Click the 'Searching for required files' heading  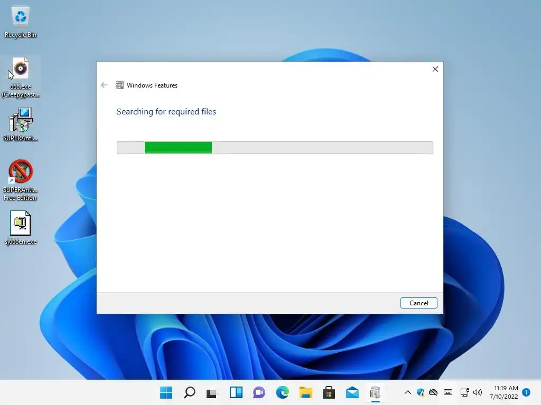point(166,112)
